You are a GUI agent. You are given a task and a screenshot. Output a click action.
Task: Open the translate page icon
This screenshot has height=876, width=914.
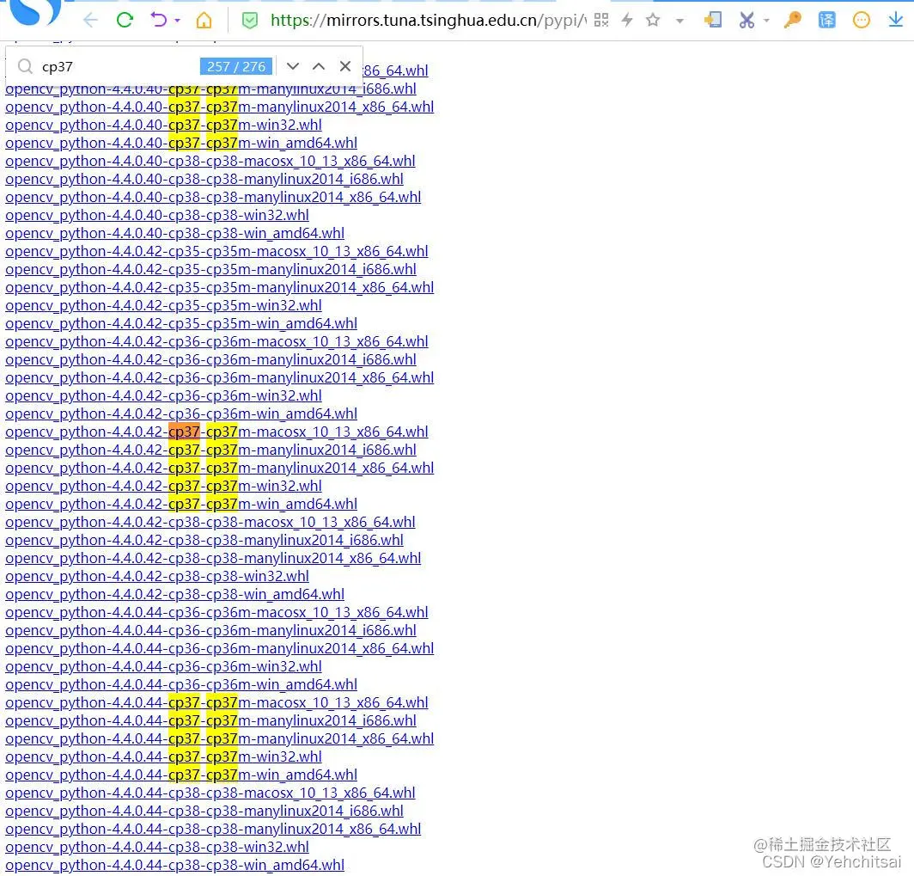(826, 21)
